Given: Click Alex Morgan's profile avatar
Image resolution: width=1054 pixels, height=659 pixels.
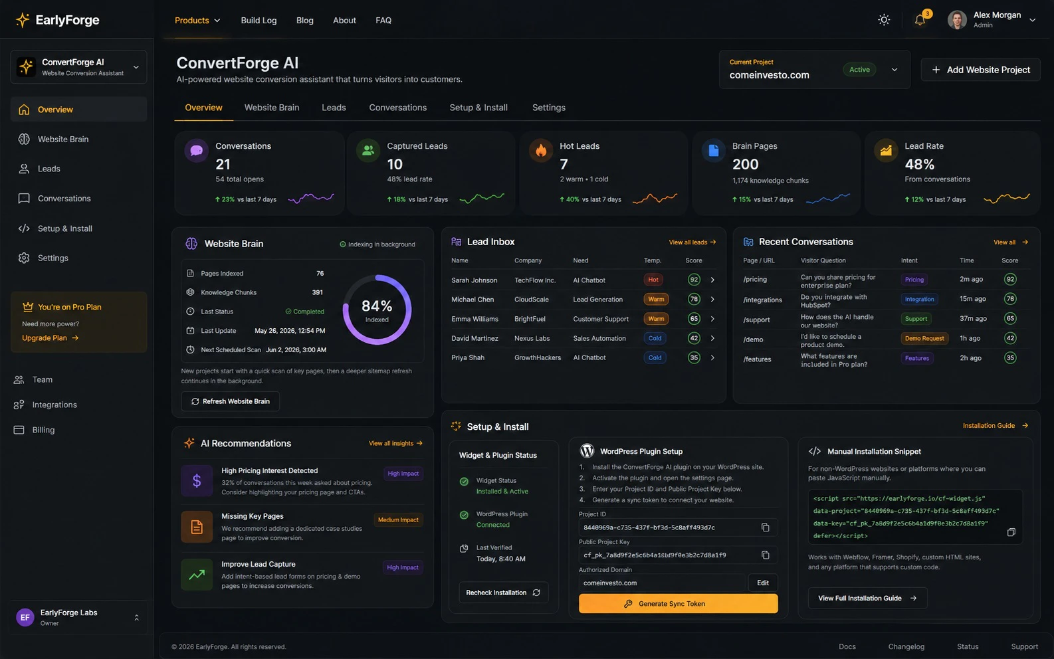Looking at the screenshot, I should click(x=957, y=20).
